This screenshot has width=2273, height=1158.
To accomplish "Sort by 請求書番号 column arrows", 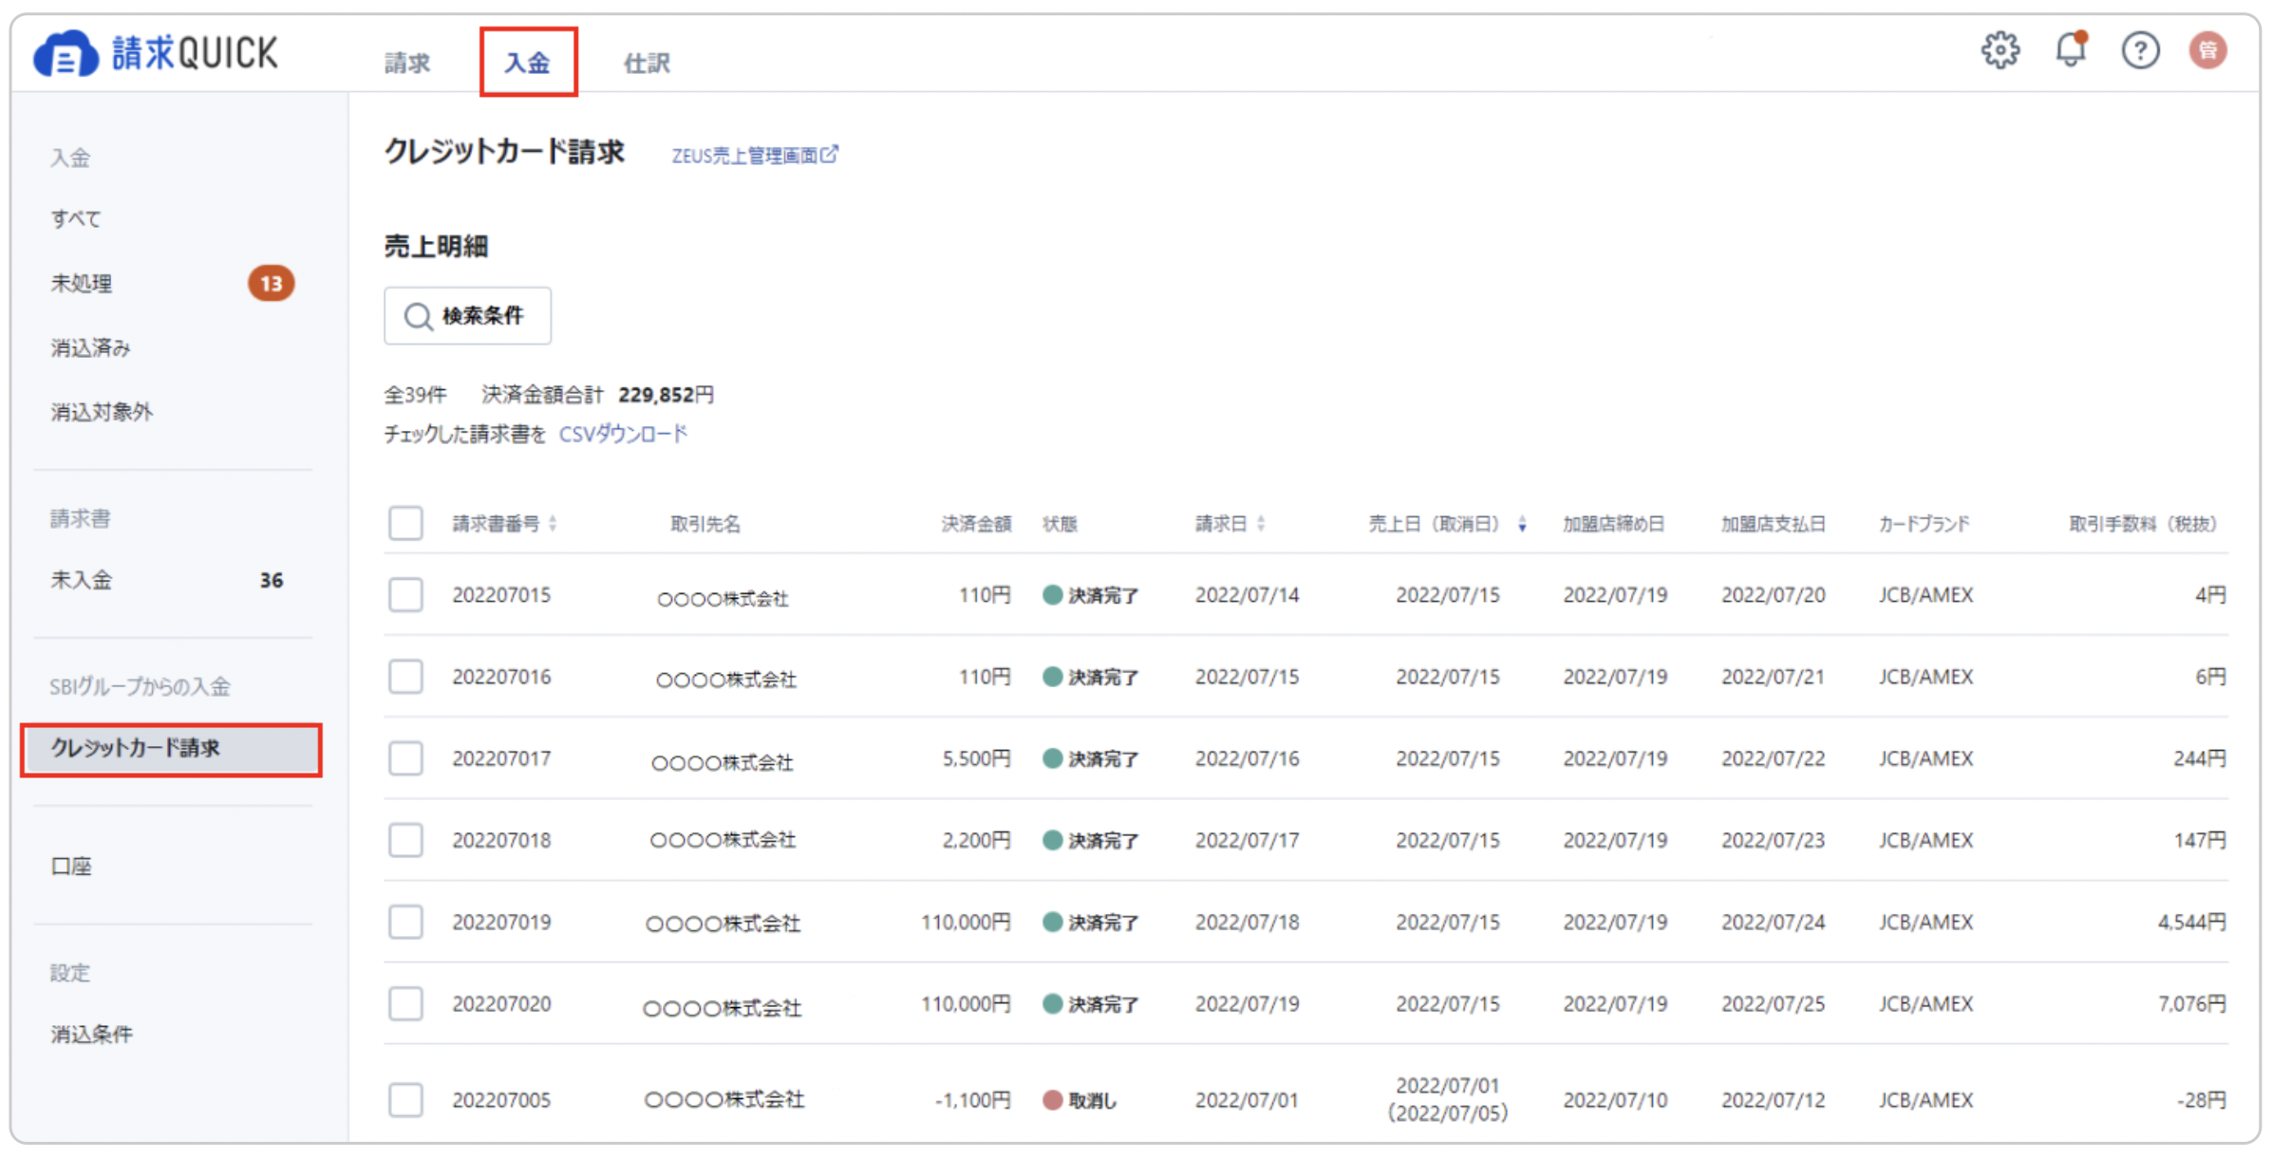I will tap(553, 524).
